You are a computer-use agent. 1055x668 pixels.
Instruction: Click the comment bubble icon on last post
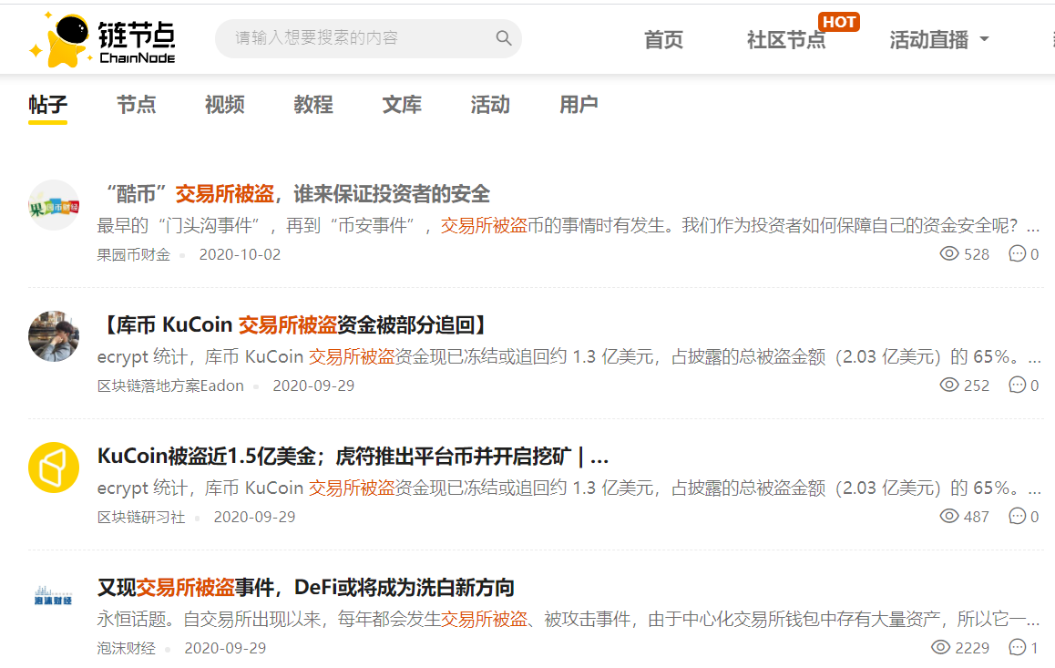tap(1018, 647)
